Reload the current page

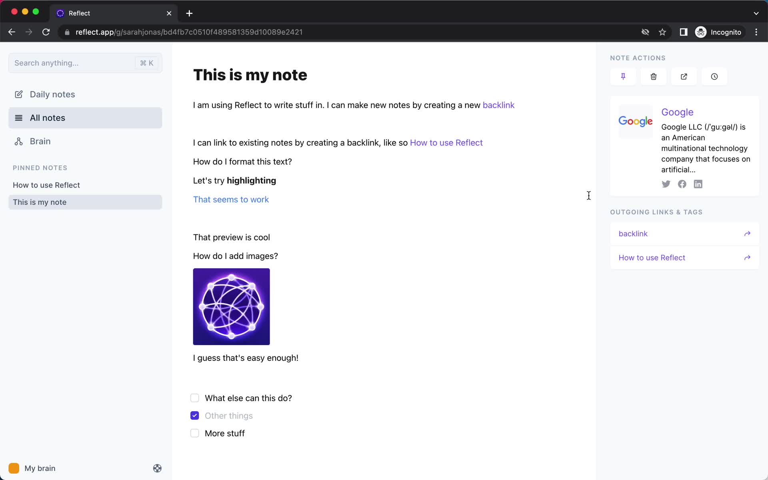46,32
